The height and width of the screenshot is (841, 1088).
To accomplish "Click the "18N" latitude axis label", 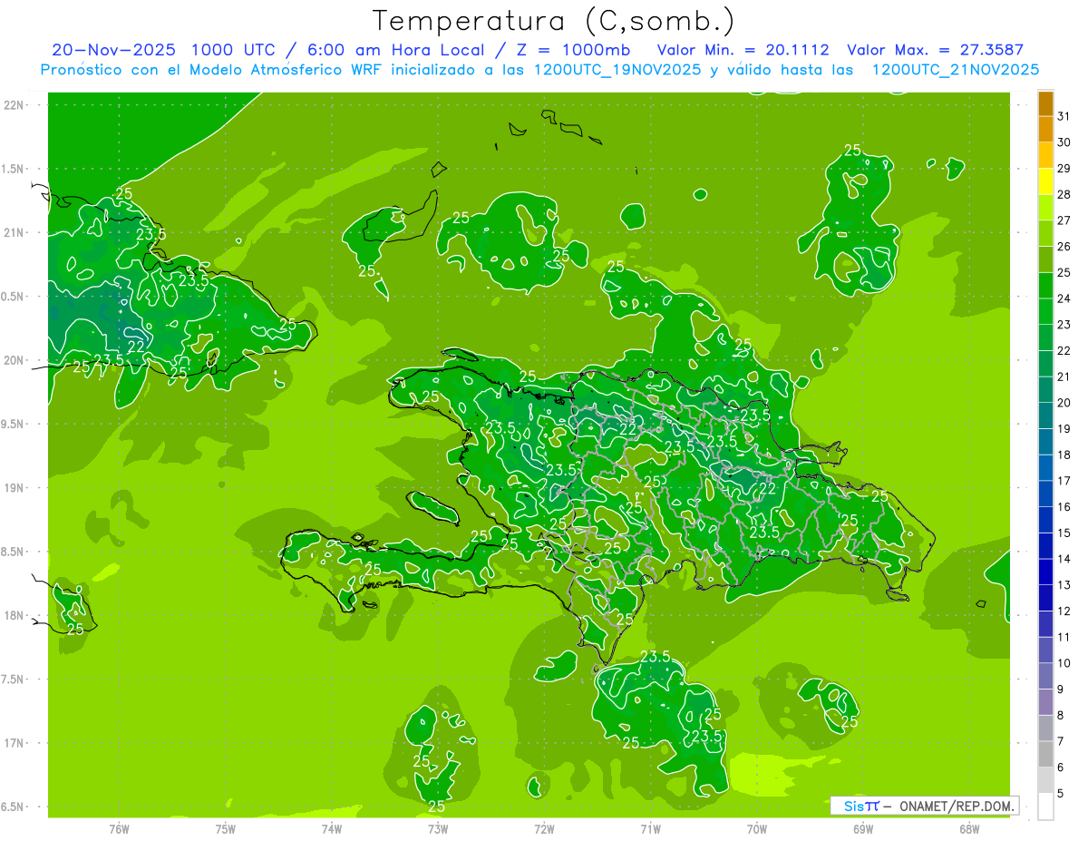I will (15, 615).
